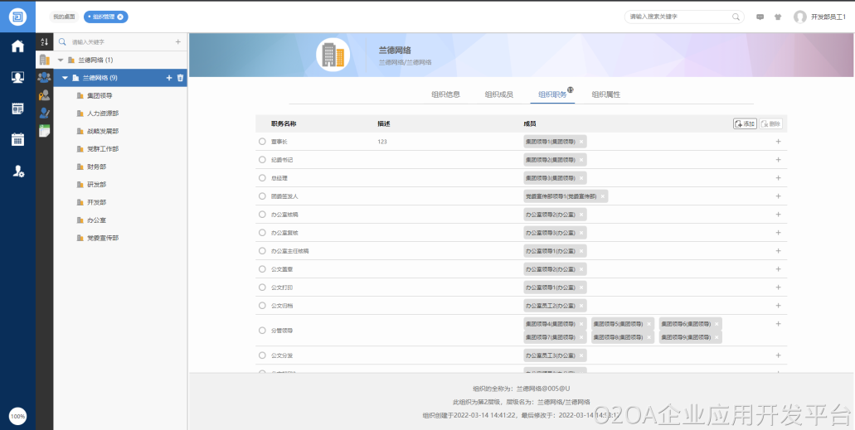This screenshot has height=430, width=855.
Task: Switch to the 组织成员 tab
Action: [498, 94]
